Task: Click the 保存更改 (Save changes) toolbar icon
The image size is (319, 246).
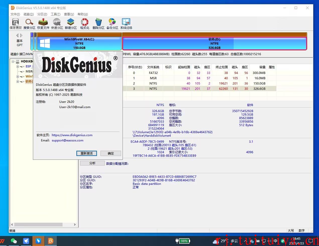Action: [x=16, y=24]
